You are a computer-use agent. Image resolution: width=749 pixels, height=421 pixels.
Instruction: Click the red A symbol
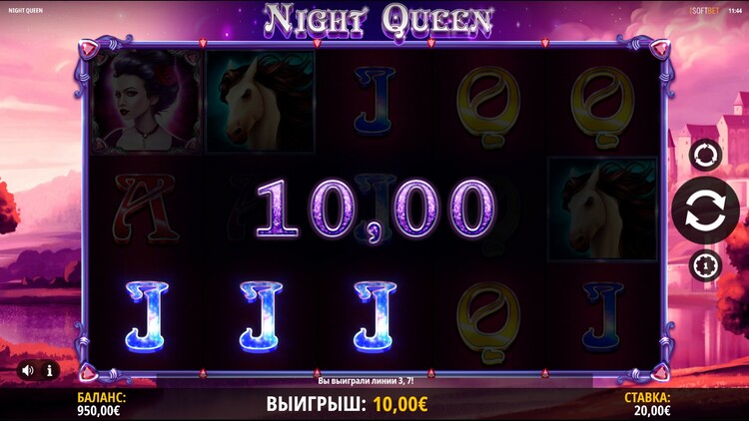(145, 210)
